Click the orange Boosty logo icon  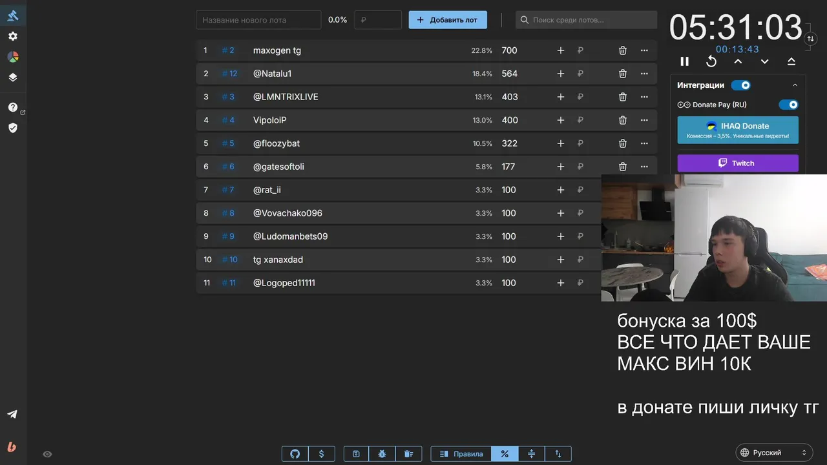(x=12, y=446)
